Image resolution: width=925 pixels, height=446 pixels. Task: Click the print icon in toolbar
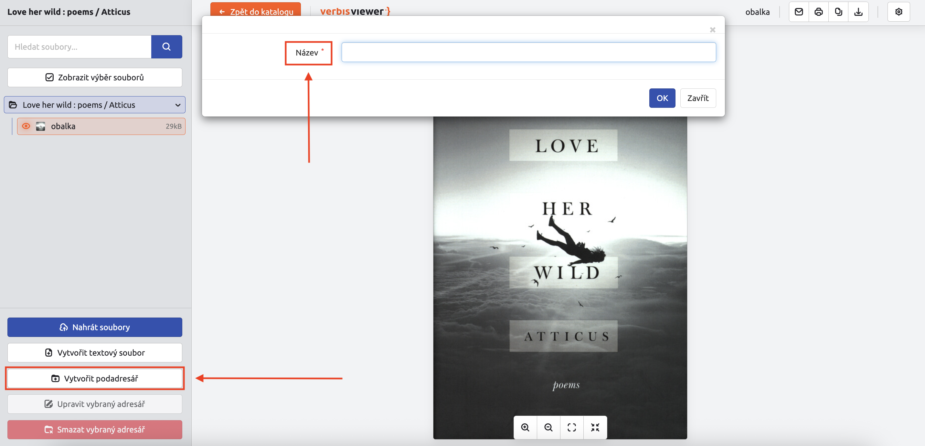click(818, 12)
